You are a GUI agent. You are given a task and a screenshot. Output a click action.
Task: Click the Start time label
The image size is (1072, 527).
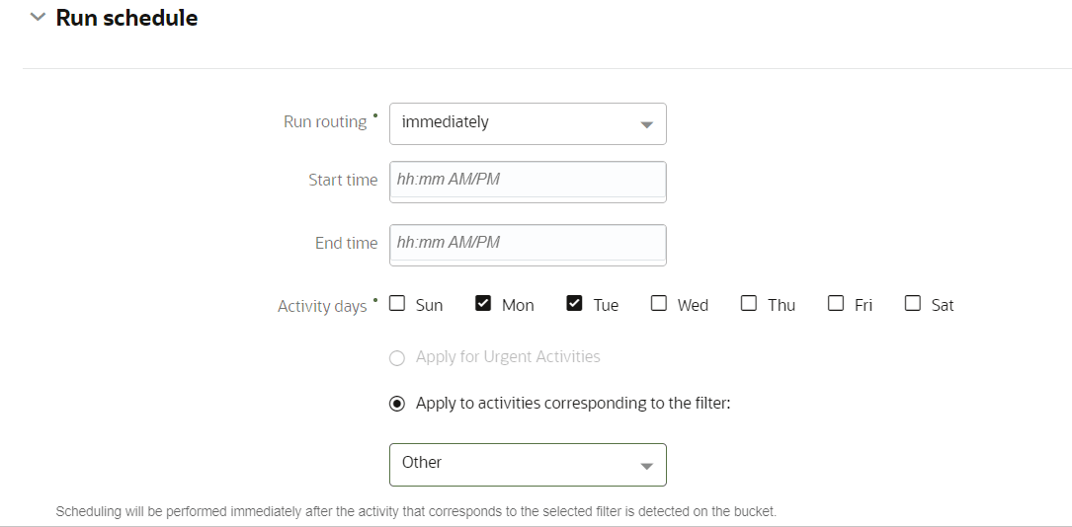click(343, 181)
